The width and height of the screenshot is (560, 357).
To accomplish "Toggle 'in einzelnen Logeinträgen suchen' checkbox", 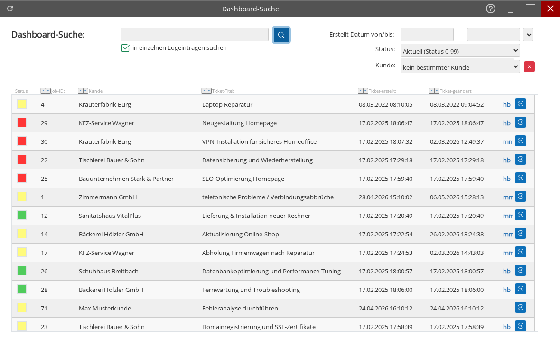I will [x=125, y=48].
